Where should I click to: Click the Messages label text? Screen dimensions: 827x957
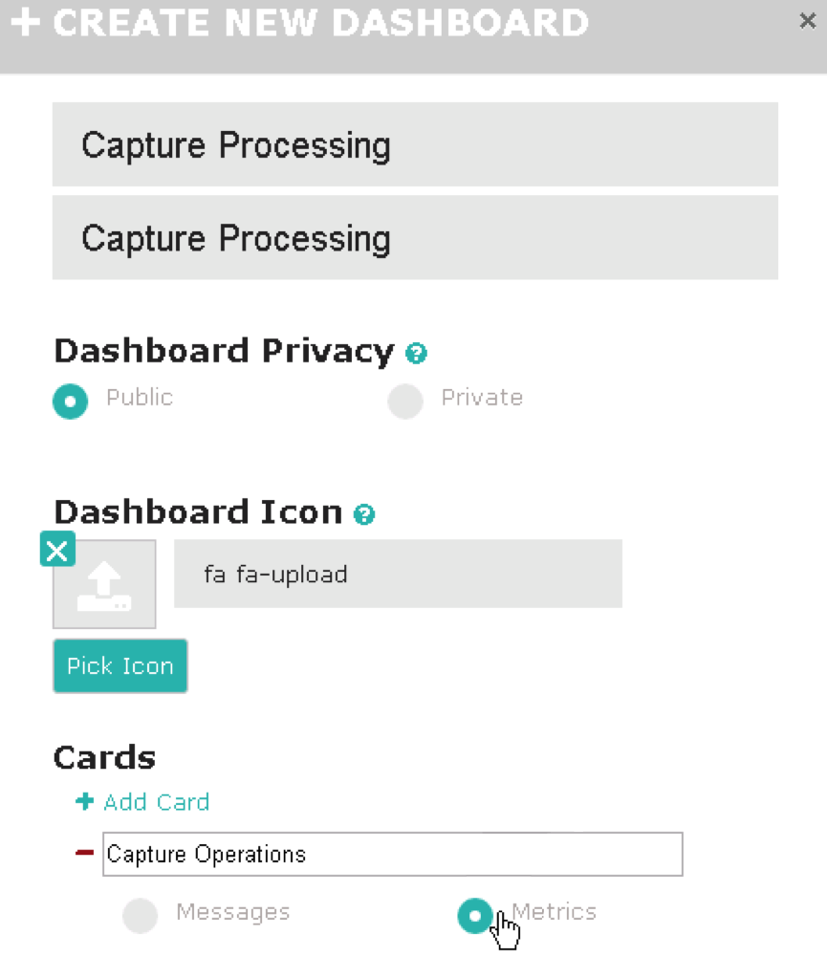(233, 912)
